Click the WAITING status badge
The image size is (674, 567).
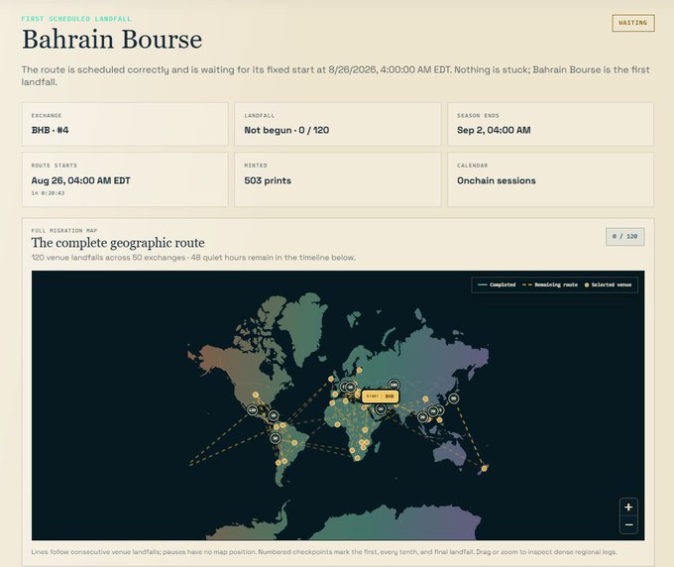coord(633,23)
